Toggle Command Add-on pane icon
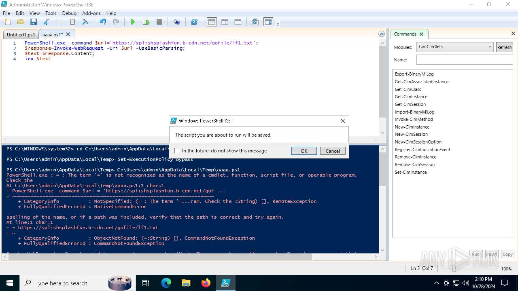The image size is (518, 291). (268, 22)
